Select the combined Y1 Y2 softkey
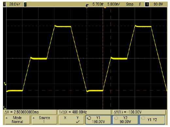The image size is (170, 127). coord(152,120)
